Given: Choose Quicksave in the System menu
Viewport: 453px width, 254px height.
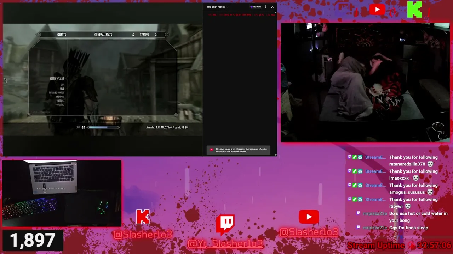Looking at the screenshot, I should [57, 79].
